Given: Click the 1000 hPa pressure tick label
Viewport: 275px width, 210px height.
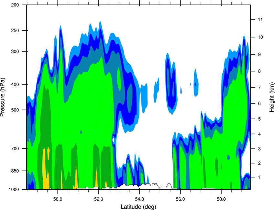Looking at the screenshot, I should coord(14,190).
